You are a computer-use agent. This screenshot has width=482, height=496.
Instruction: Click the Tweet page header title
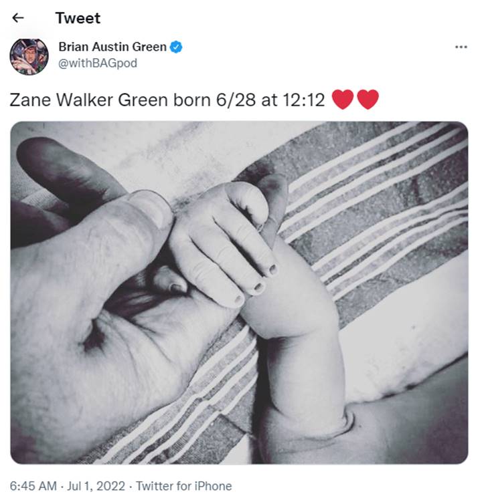[78, 18]
